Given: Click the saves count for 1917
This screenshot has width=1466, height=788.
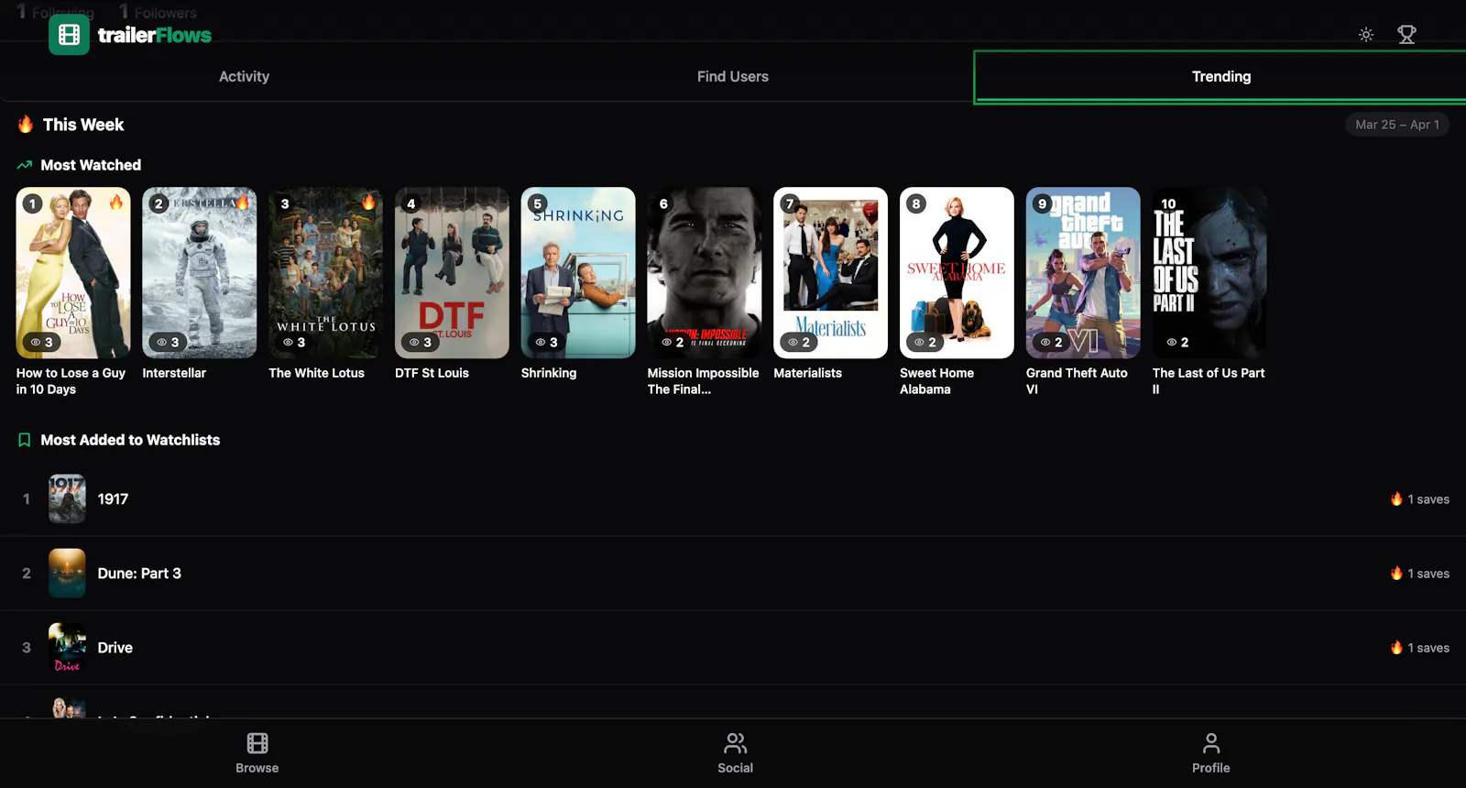Looking at the screenshot, I should pyautogui.click(x=1420, y=499).
